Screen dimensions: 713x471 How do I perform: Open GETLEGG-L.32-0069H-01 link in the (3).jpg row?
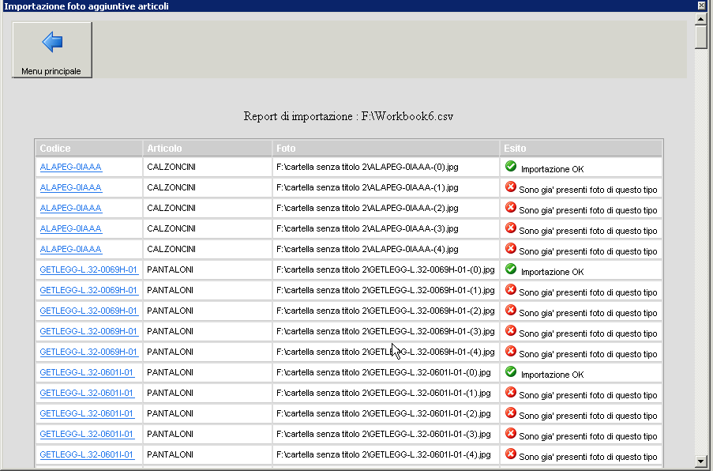[x=88, y=331]
